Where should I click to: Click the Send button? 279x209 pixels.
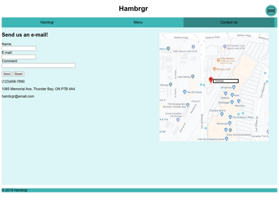[x=7, y=74]
